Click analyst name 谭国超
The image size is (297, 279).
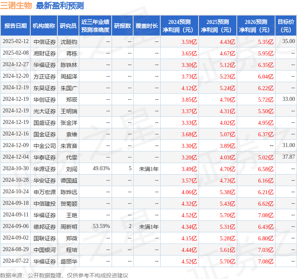pos(69,180)
